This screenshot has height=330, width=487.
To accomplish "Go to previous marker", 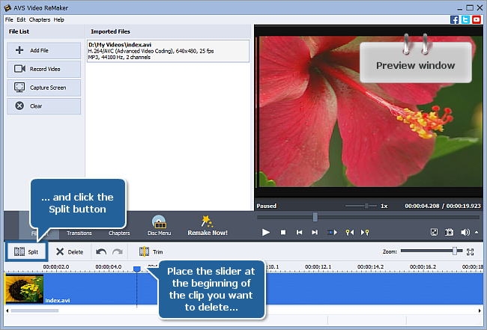I will (350, 232).
